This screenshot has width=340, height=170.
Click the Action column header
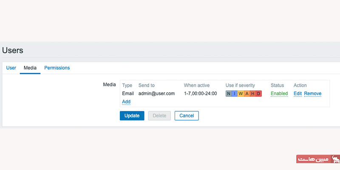300,85
